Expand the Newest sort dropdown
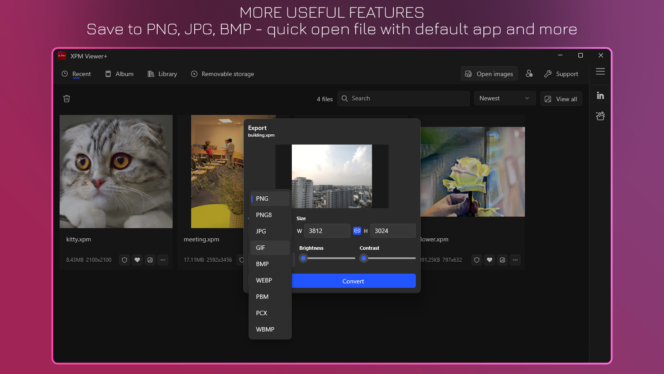Viewport: 664px width, 374px height. (x=505, y=98)
